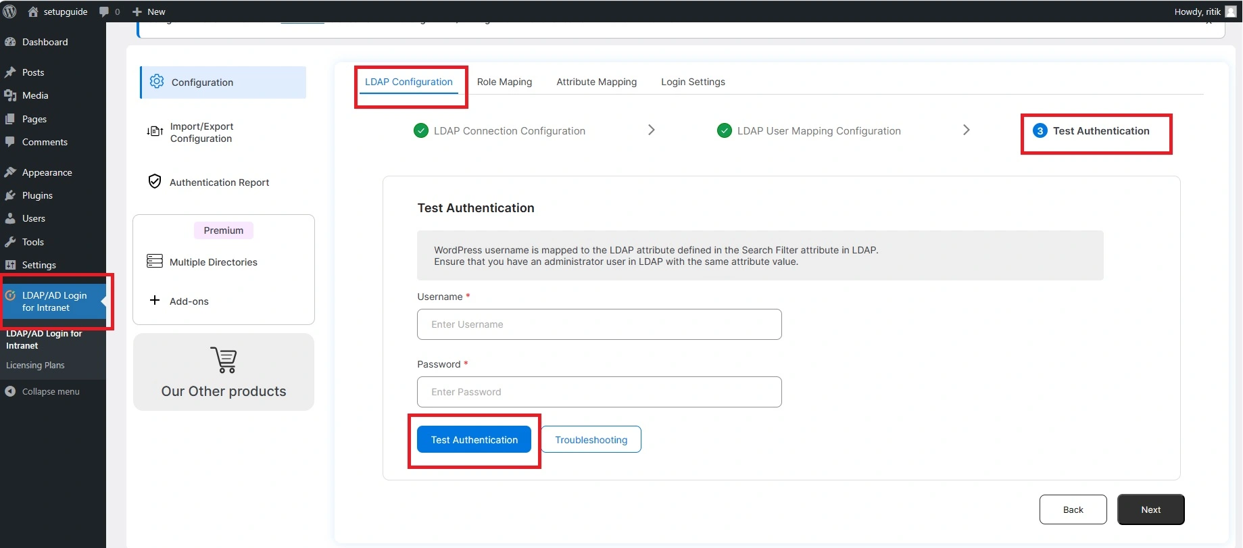Screen dimensions: 1243x548
Task: Open the Tools menu label
Action: click(x=33, y=242)
